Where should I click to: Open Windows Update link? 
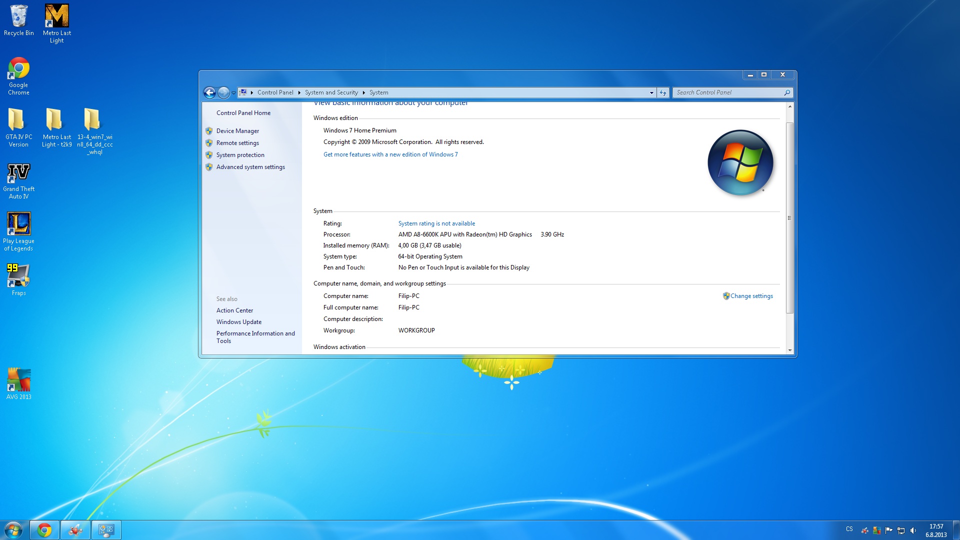pyautogui.click(x=239, y=322)
